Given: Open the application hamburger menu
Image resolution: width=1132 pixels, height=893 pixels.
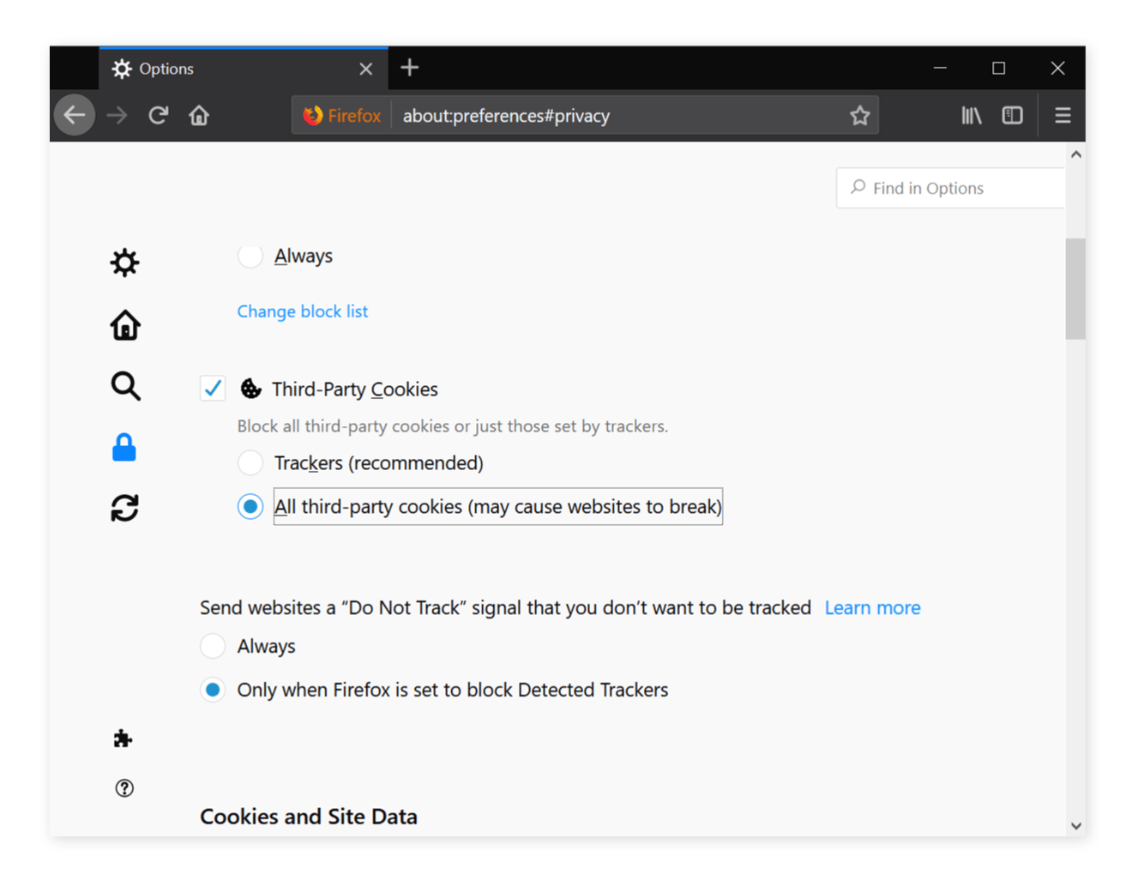Looking at the screenshot, I should (1063, 114).
